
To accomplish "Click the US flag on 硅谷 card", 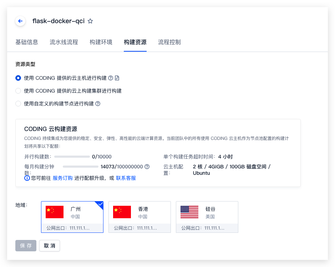I will pos(189,212).
